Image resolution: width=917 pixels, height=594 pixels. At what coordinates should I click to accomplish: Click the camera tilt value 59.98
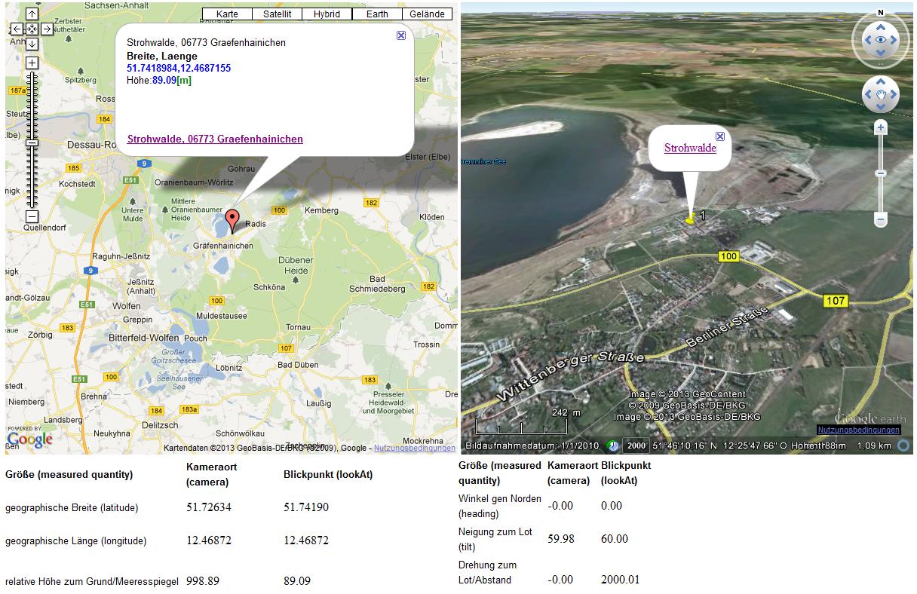pos(560,538)
